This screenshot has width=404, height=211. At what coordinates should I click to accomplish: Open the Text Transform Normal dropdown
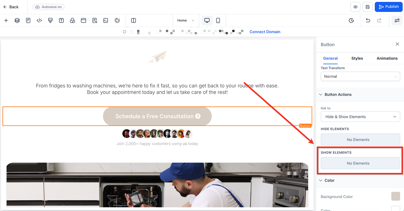pos(360,76)
